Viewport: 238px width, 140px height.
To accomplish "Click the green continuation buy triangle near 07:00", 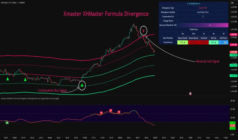I will (82, 85).
